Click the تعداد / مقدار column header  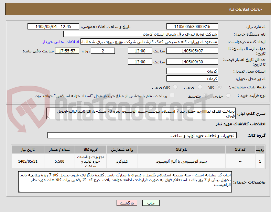coord(59,150)
